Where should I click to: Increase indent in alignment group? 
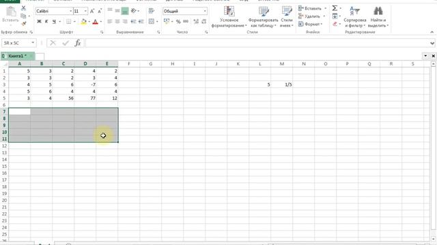141,21
